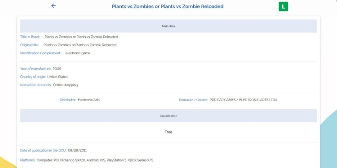Click United States country of origin
This screenshot has width=337, height=168.
(x=58, y=77)
